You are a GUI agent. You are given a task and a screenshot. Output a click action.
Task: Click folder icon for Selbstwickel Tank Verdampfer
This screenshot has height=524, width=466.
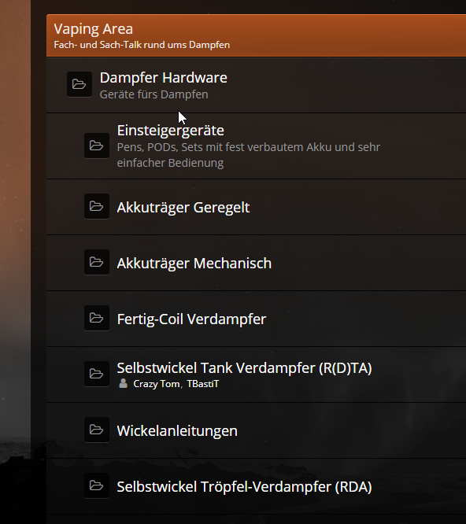(x=97, y=374)
